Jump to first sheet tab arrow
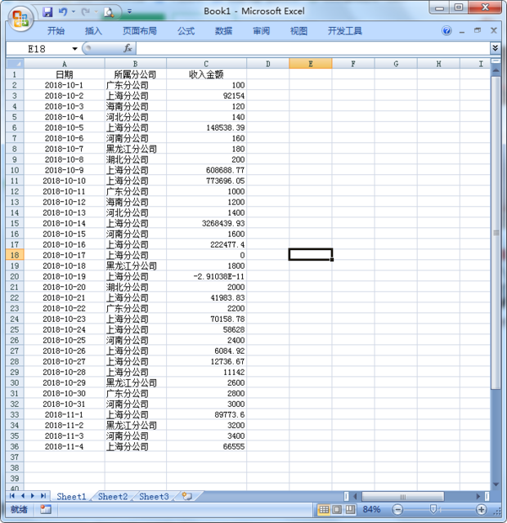Image resolution: width=507 pixels, height=523 pixels. 12,496
